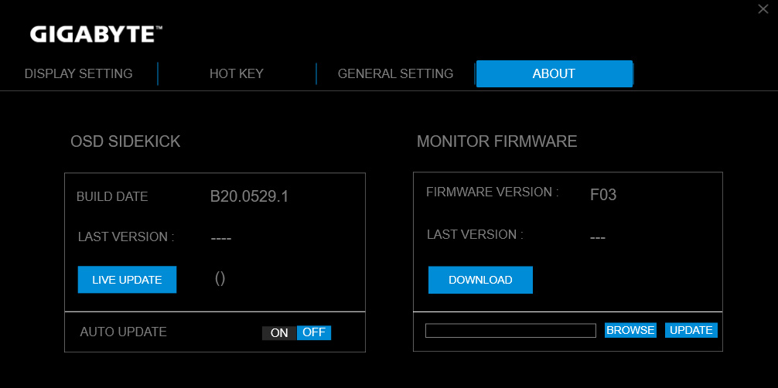Click the Monitor Firmware section heading
The width and height of the screenshot is (778, 388).
(496, 141)
